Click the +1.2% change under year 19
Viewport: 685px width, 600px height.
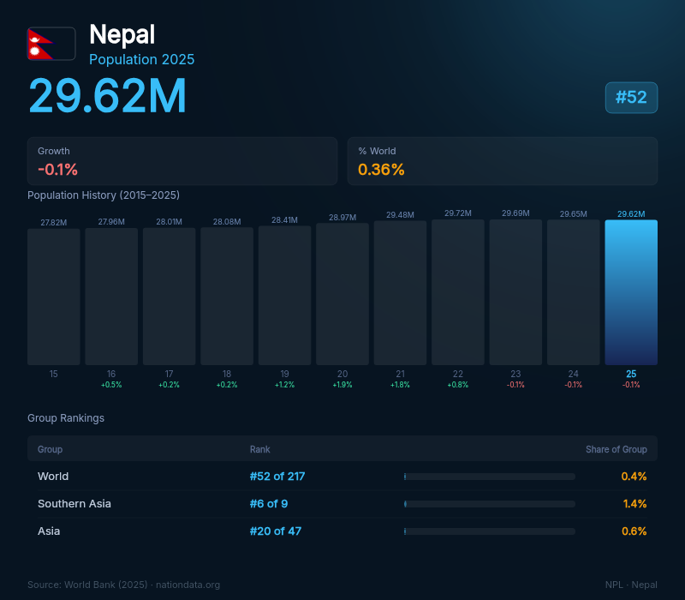click(285, 385)
